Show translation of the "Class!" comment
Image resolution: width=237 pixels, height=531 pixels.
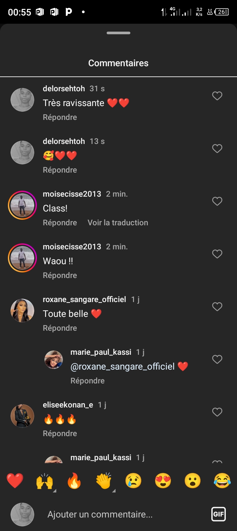pos(118,223)
